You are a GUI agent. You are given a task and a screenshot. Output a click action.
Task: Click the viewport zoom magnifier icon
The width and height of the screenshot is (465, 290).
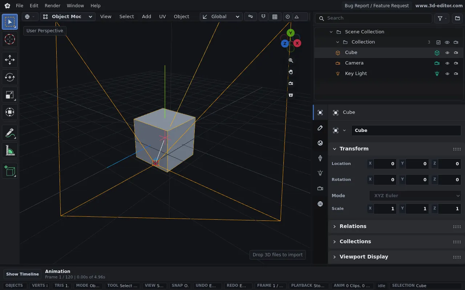[291, 61]
